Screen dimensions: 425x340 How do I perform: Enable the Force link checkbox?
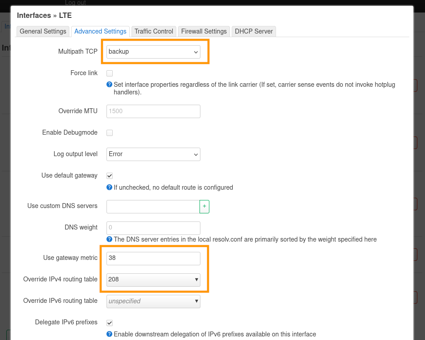point(110,73)
